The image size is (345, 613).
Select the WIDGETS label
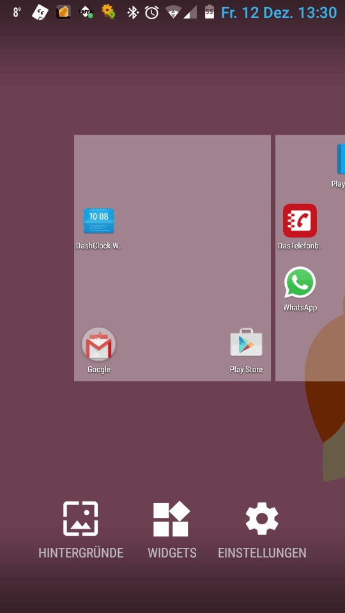coord(172,553)
